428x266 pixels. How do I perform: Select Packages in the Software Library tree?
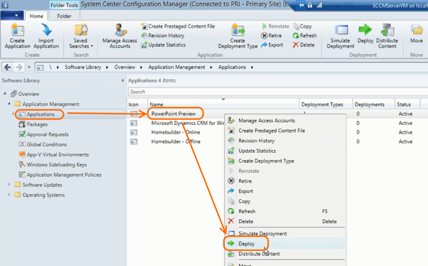pyautogui.click(x=37, y=124)
